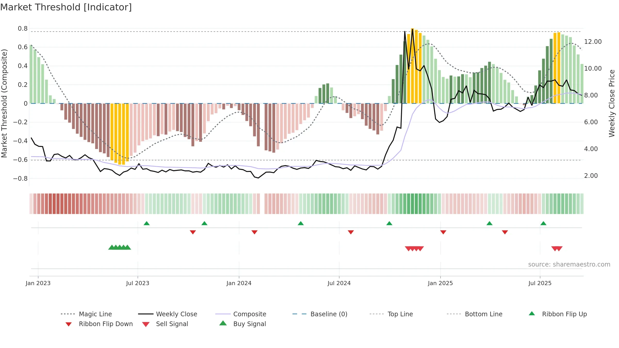Click the 'Jul 2025' x-axis label
The image size is (619, 348).
pos(540,283)
